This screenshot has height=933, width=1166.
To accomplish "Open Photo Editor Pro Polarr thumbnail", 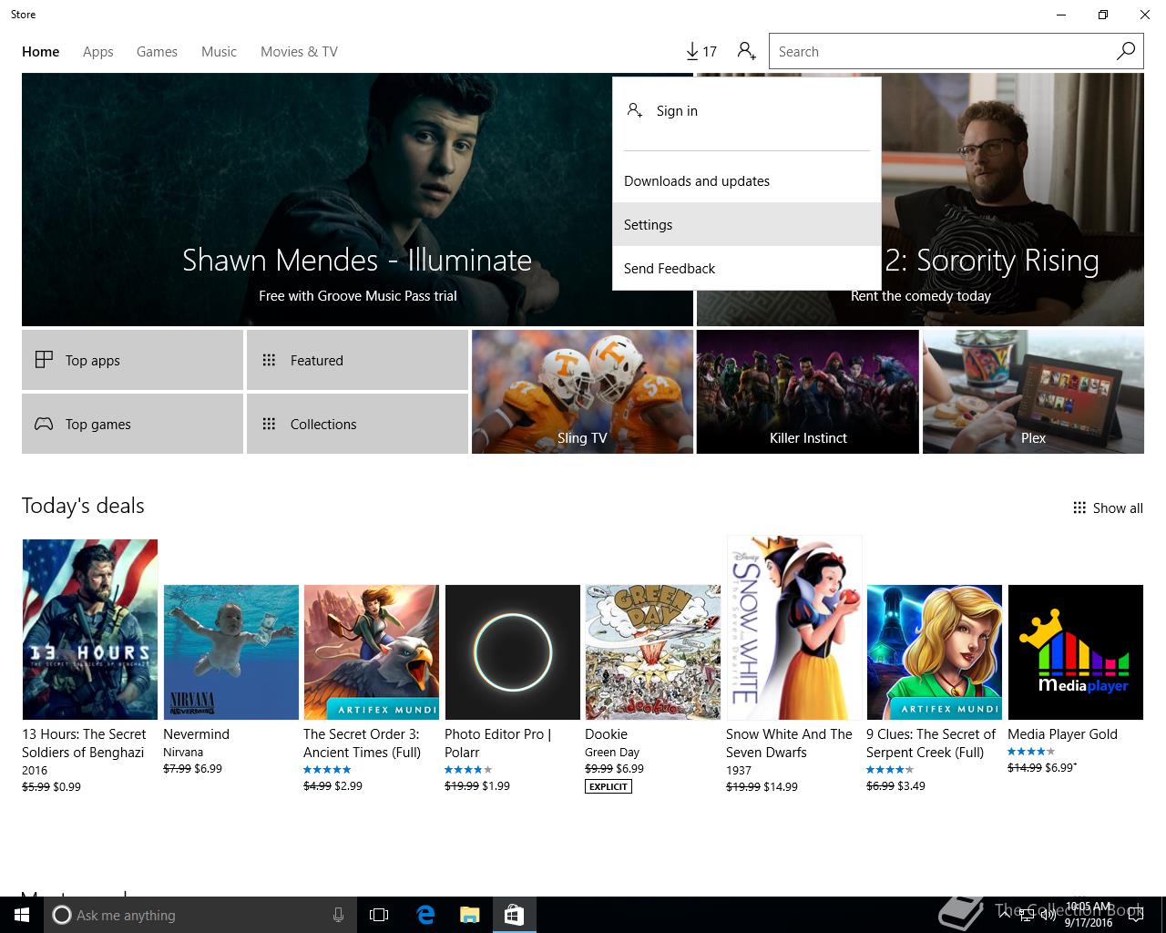I will (x=513, y=652).
